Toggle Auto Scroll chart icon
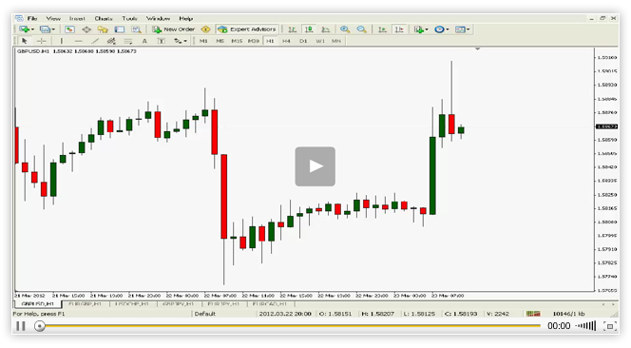The height and width of the screenshot is (348, 631). tap(382, 29)
